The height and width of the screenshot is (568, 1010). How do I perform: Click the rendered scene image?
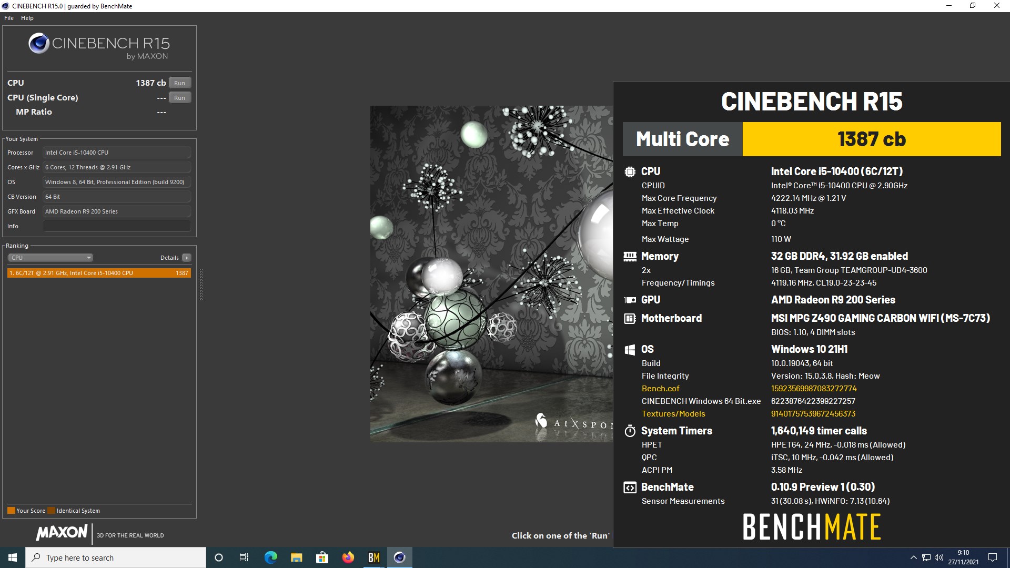click(x=491, y=273)
